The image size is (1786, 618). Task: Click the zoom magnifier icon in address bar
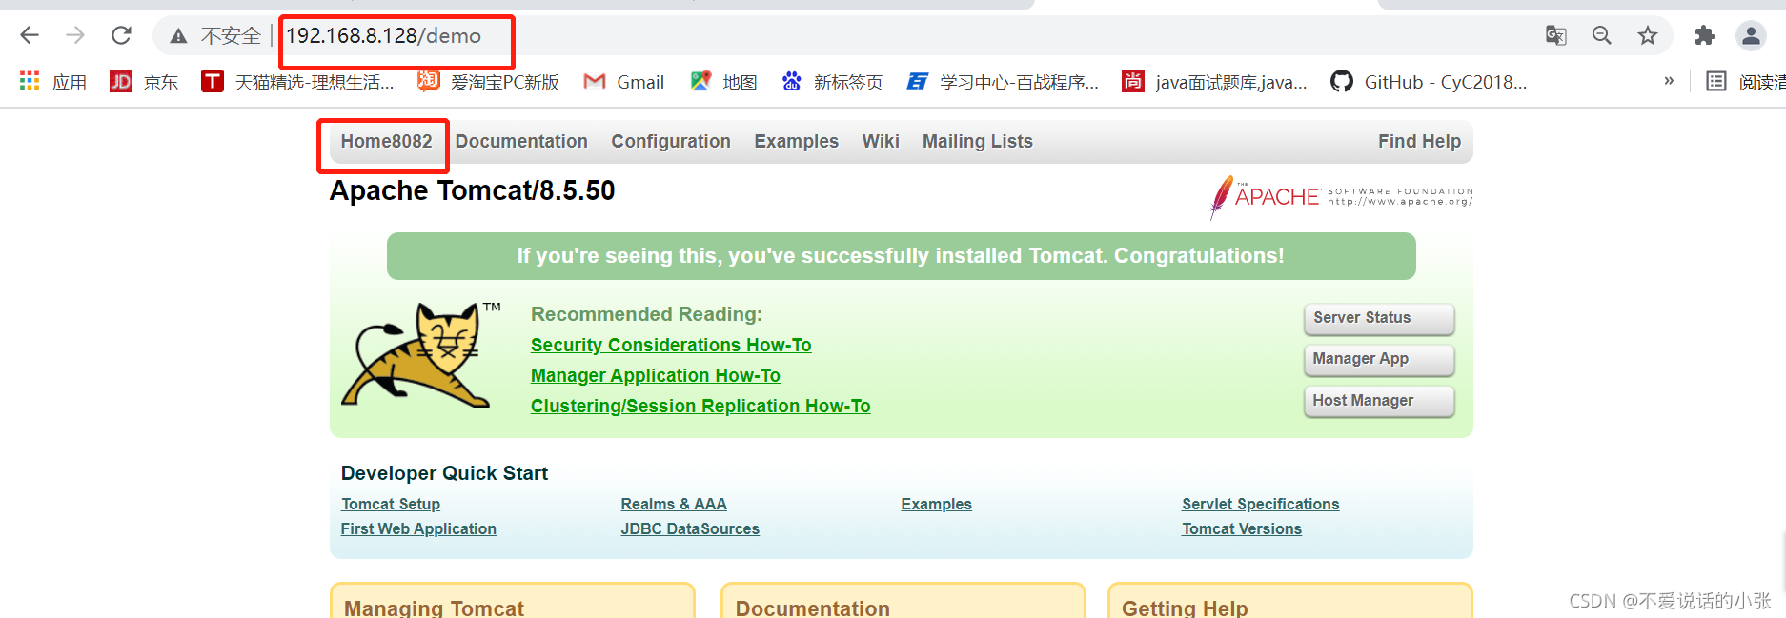(1602, 36)
